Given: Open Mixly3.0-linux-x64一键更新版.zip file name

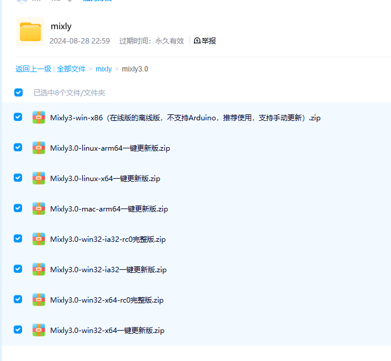Looking at the screenshot, I should pos(105,179).
